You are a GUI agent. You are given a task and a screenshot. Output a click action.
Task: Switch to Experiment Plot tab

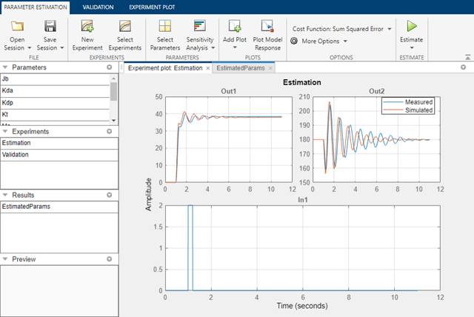pos(152,7)
